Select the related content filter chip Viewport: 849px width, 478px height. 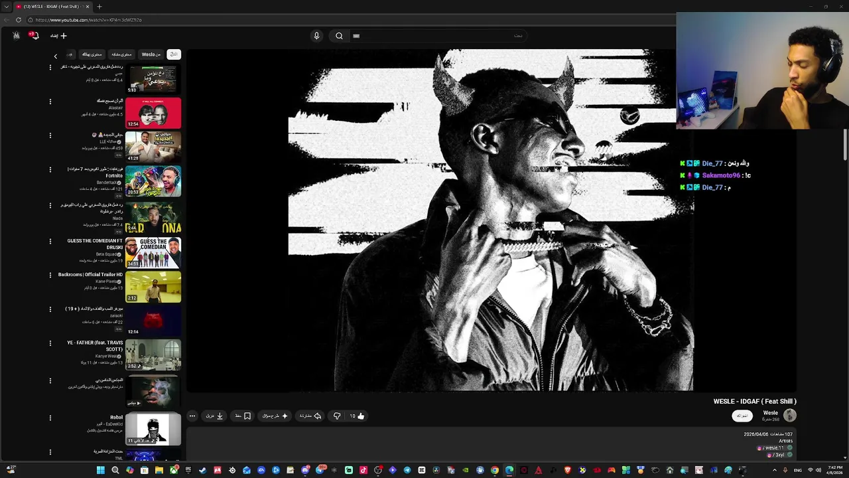(x=121, y=54)
